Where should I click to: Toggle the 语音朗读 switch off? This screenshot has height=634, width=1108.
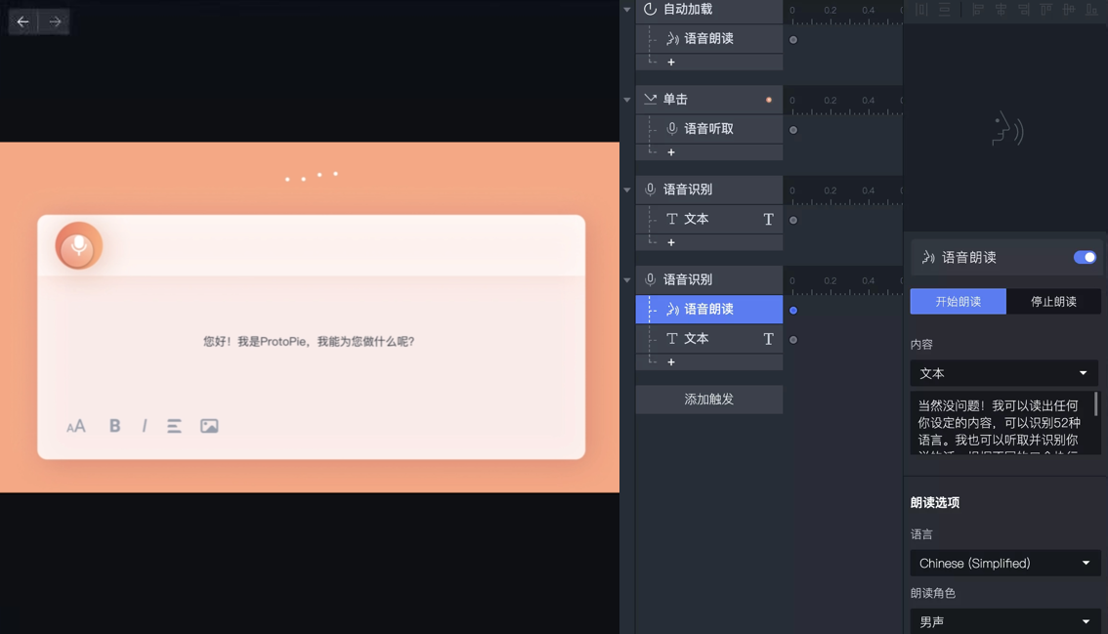click(1084, 257)
